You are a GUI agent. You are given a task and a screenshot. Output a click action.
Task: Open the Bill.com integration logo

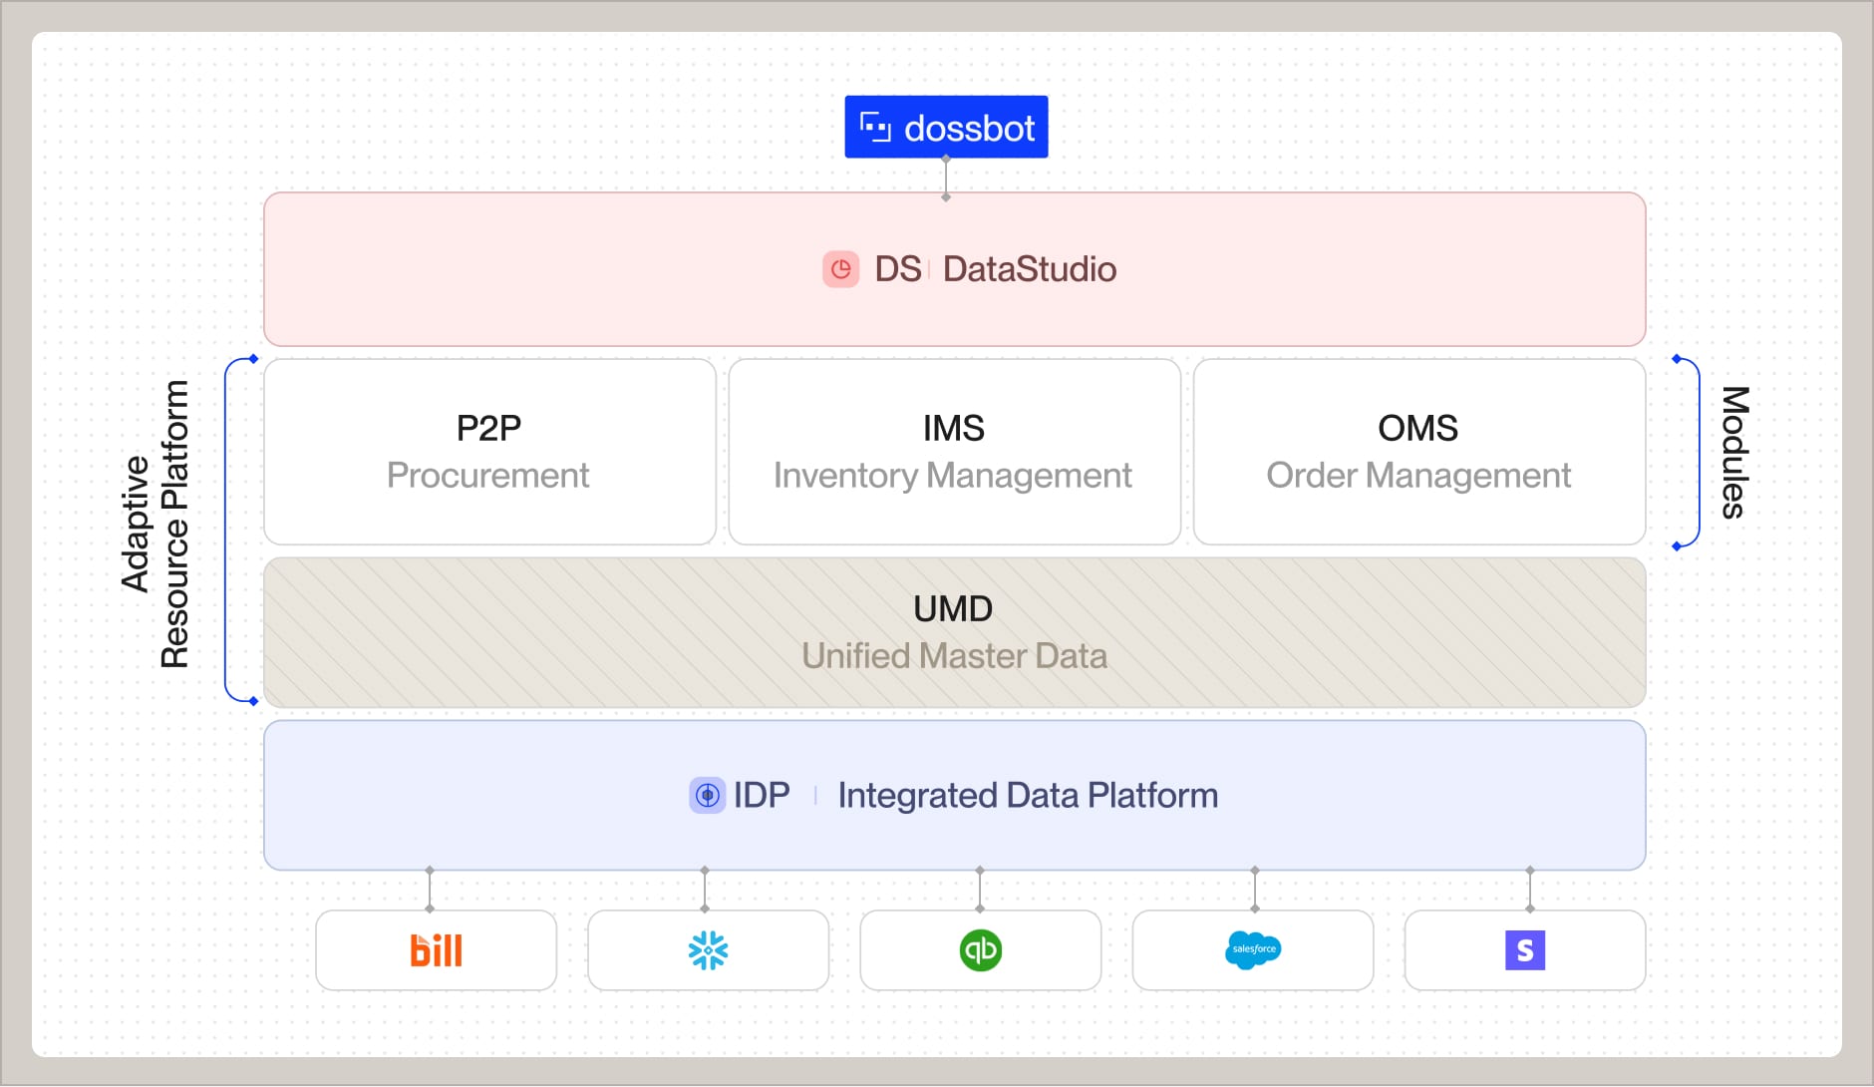(x=436, y=950)
